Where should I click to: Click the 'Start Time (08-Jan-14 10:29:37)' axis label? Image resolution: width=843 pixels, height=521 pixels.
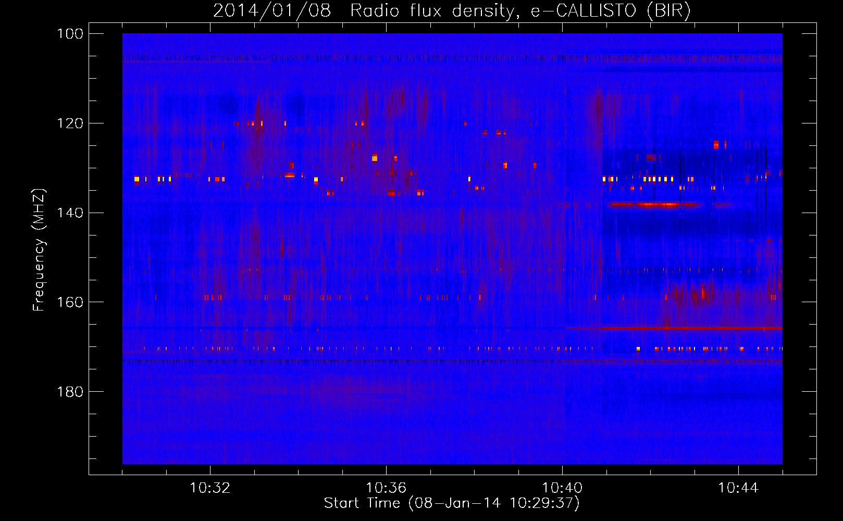click(452, 503)
